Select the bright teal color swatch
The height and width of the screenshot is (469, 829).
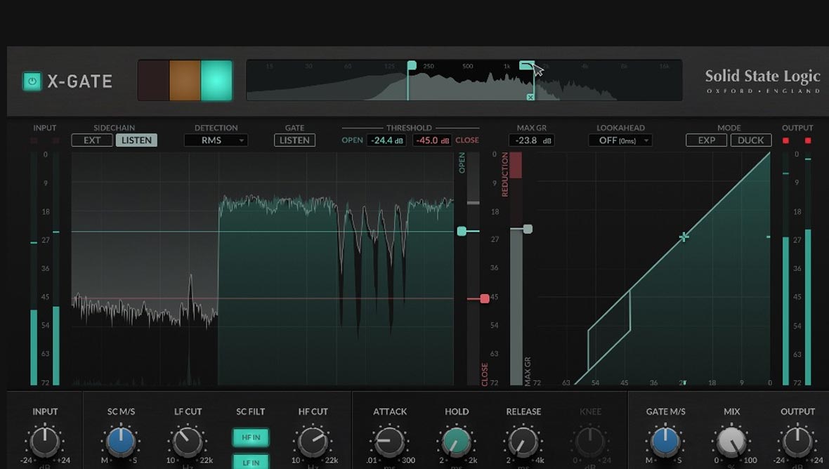(216, 81)
